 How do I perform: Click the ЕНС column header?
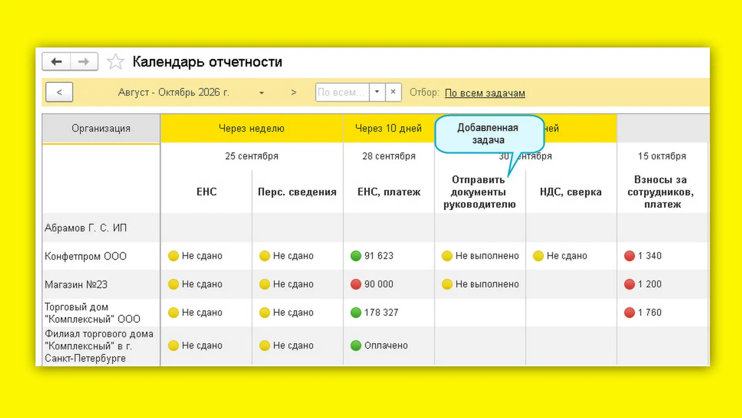(x=206, y=192)
